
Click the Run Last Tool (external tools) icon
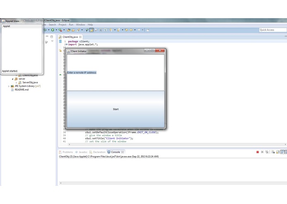coord(60,30)
